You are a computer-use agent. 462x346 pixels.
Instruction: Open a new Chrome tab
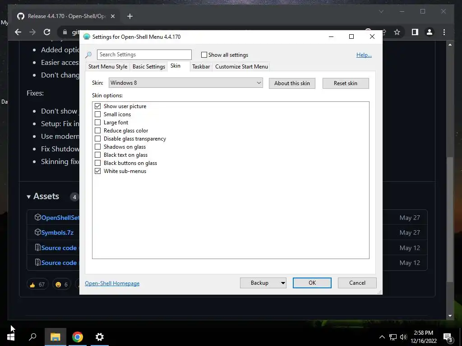[130, 16]
